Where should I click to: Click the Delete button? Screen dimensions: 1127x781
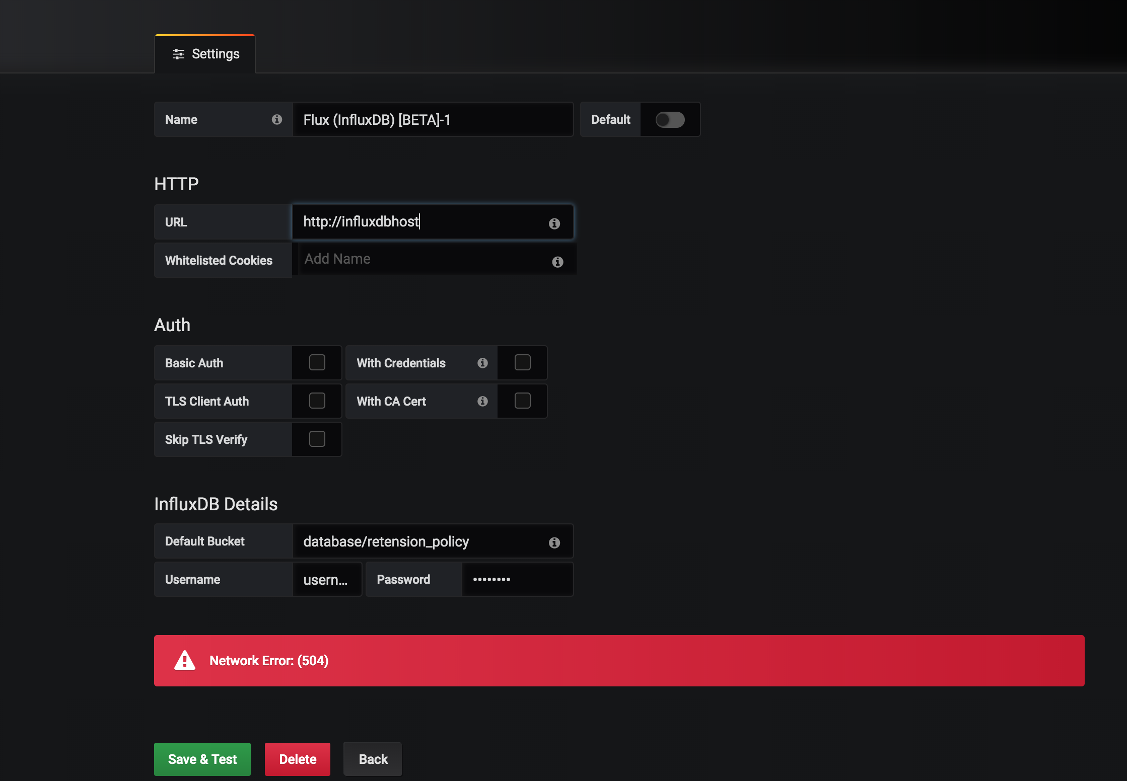[297, 759]
